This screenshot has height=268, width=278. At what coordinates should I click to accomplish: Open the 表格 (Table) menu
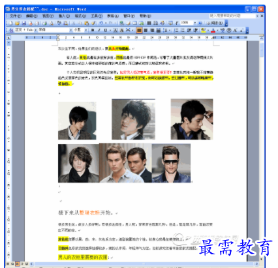pyautogui.click(x=113, y=16)
